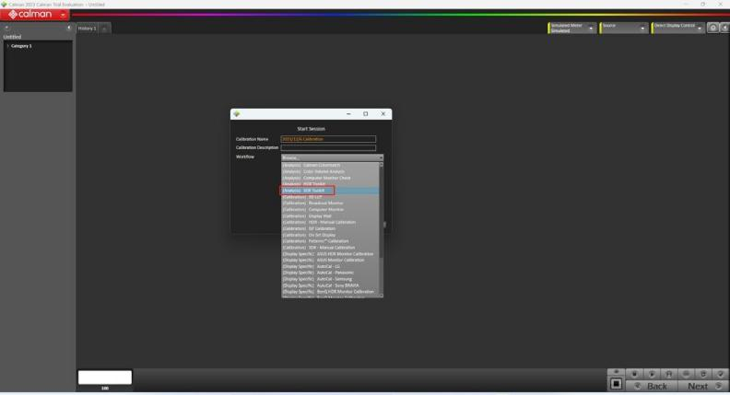Click the Next navigation button
This screenshot has height=395, width=730.
point(703,386)
